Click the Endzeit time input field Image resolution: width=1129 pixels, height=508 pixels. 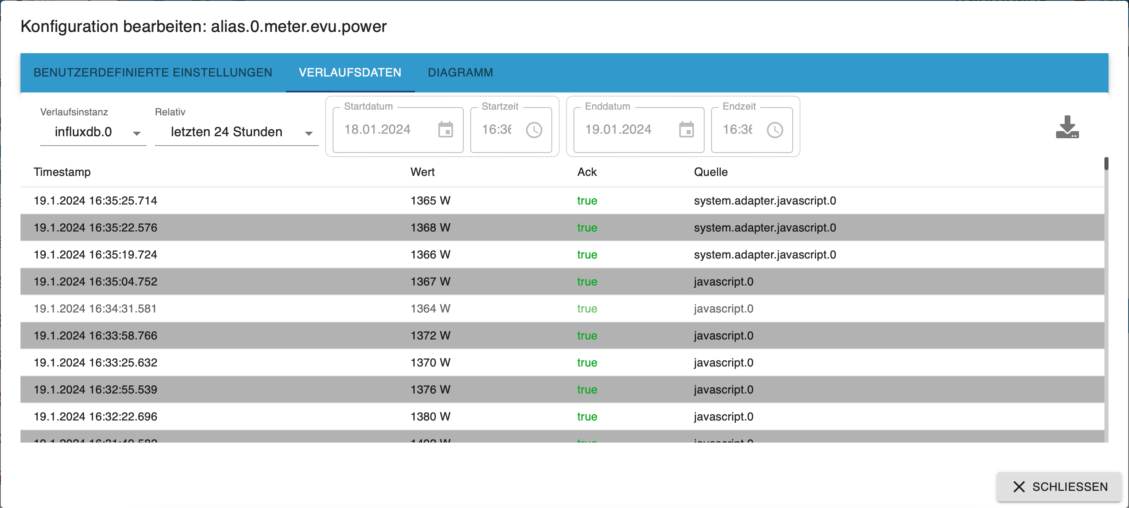point(738,130)
